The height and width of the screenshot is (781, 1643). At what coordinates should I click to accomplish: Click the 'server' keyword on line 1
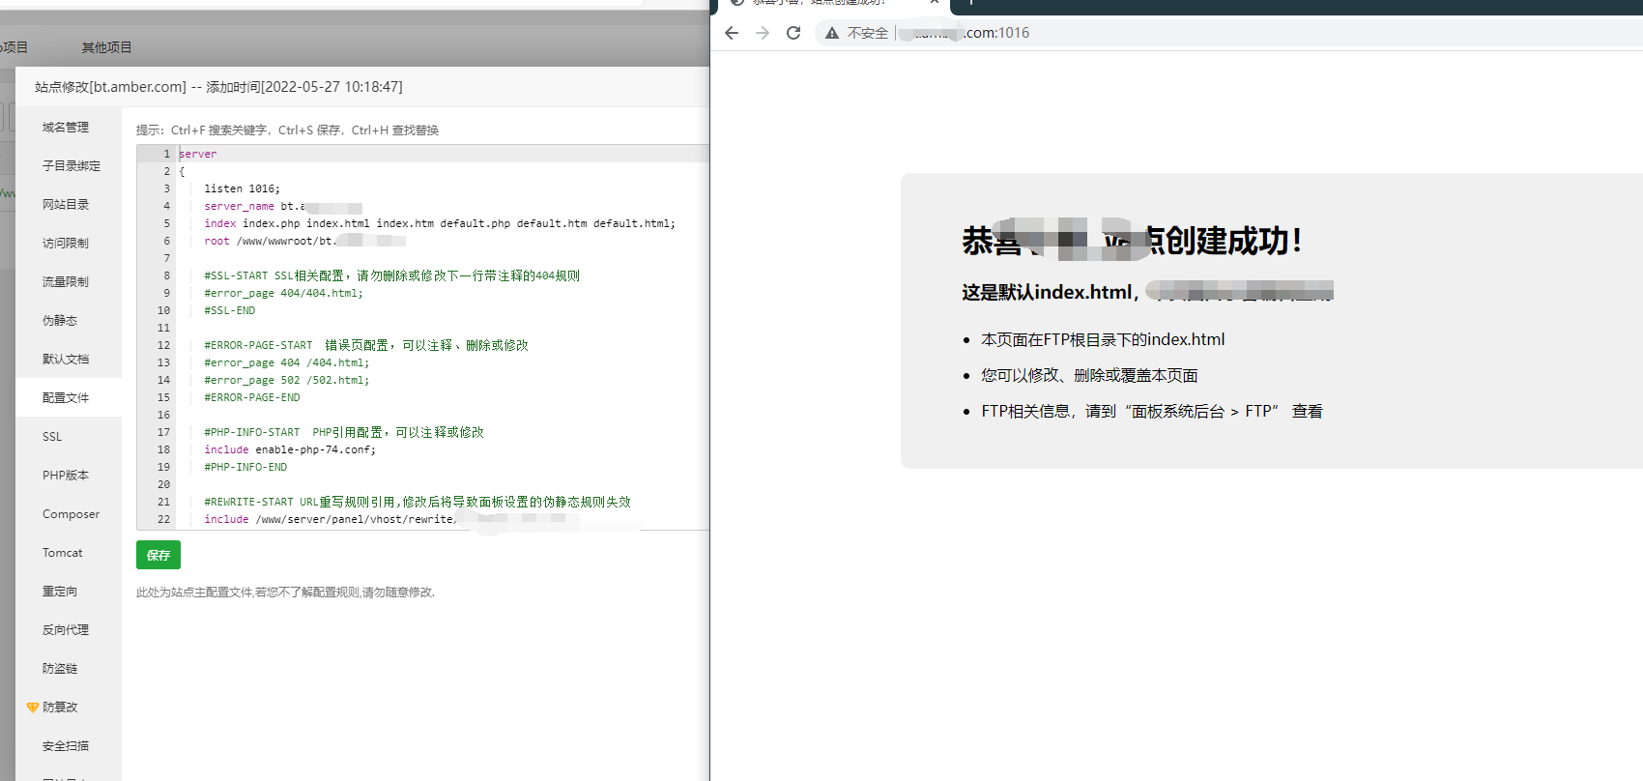click(197, 154)
